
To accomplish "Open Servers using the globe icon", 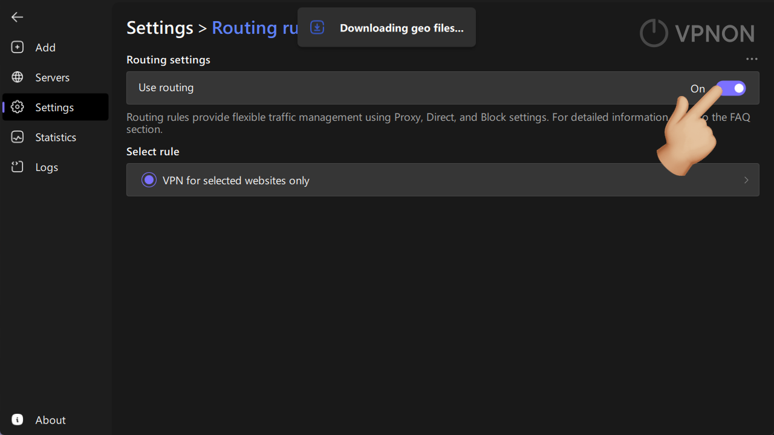I will (x=17, y=77).
